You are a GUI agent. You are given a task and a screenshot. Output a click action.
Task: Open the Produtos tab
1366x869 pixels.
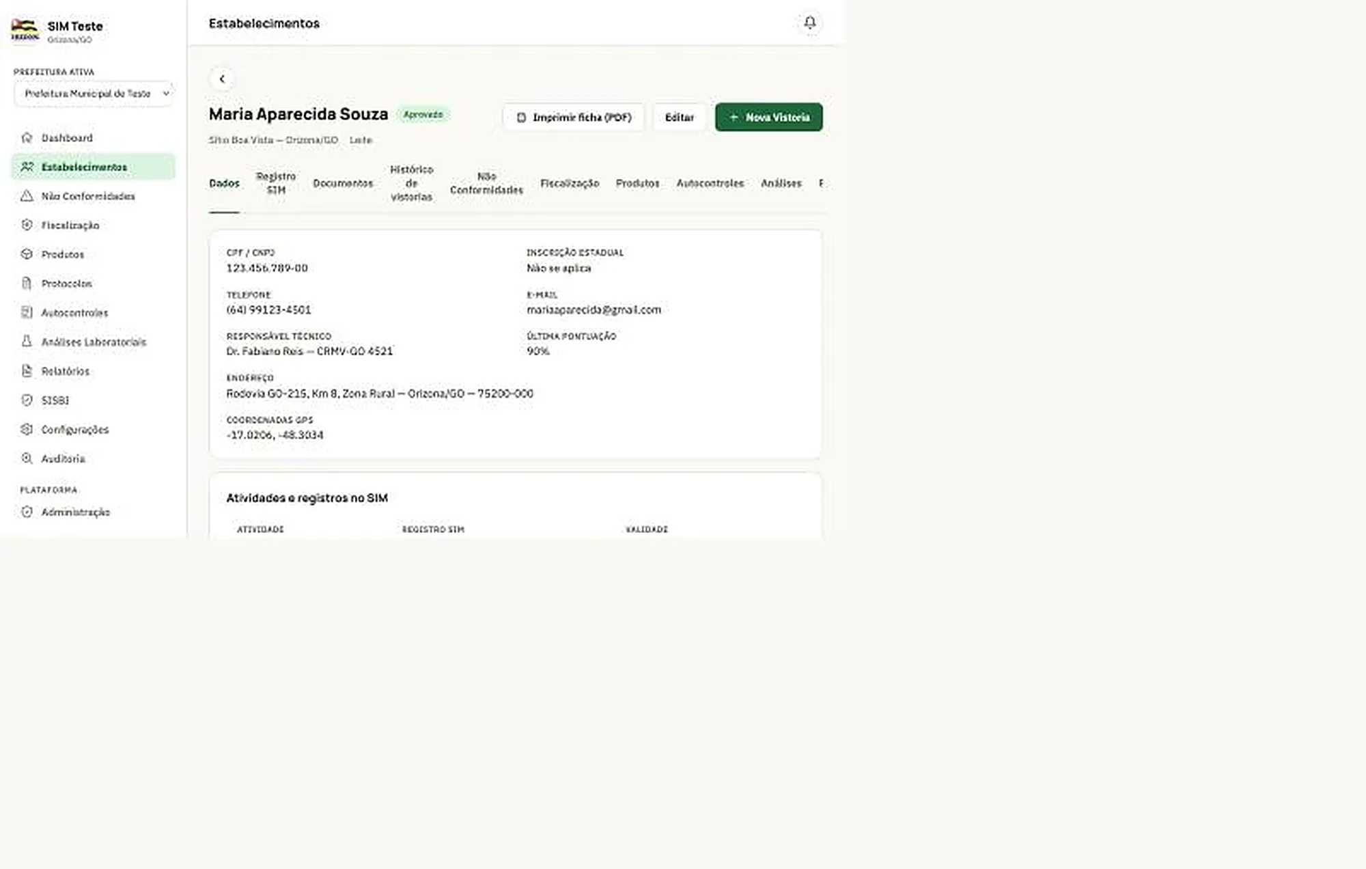coord(637,183)
